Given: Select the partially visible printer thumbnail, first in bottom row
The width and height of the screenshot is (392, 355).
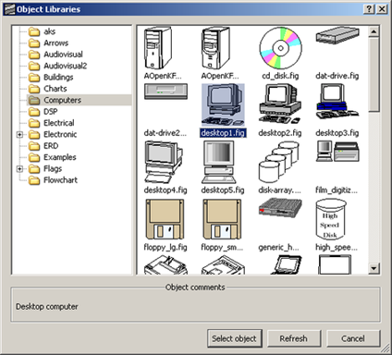Looking at the screenshot, I should (x=165, y=265).
